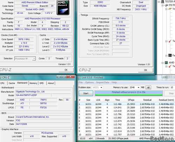Switch to the SPD tab
Screen dimensions: 175x142
[42, 83]
